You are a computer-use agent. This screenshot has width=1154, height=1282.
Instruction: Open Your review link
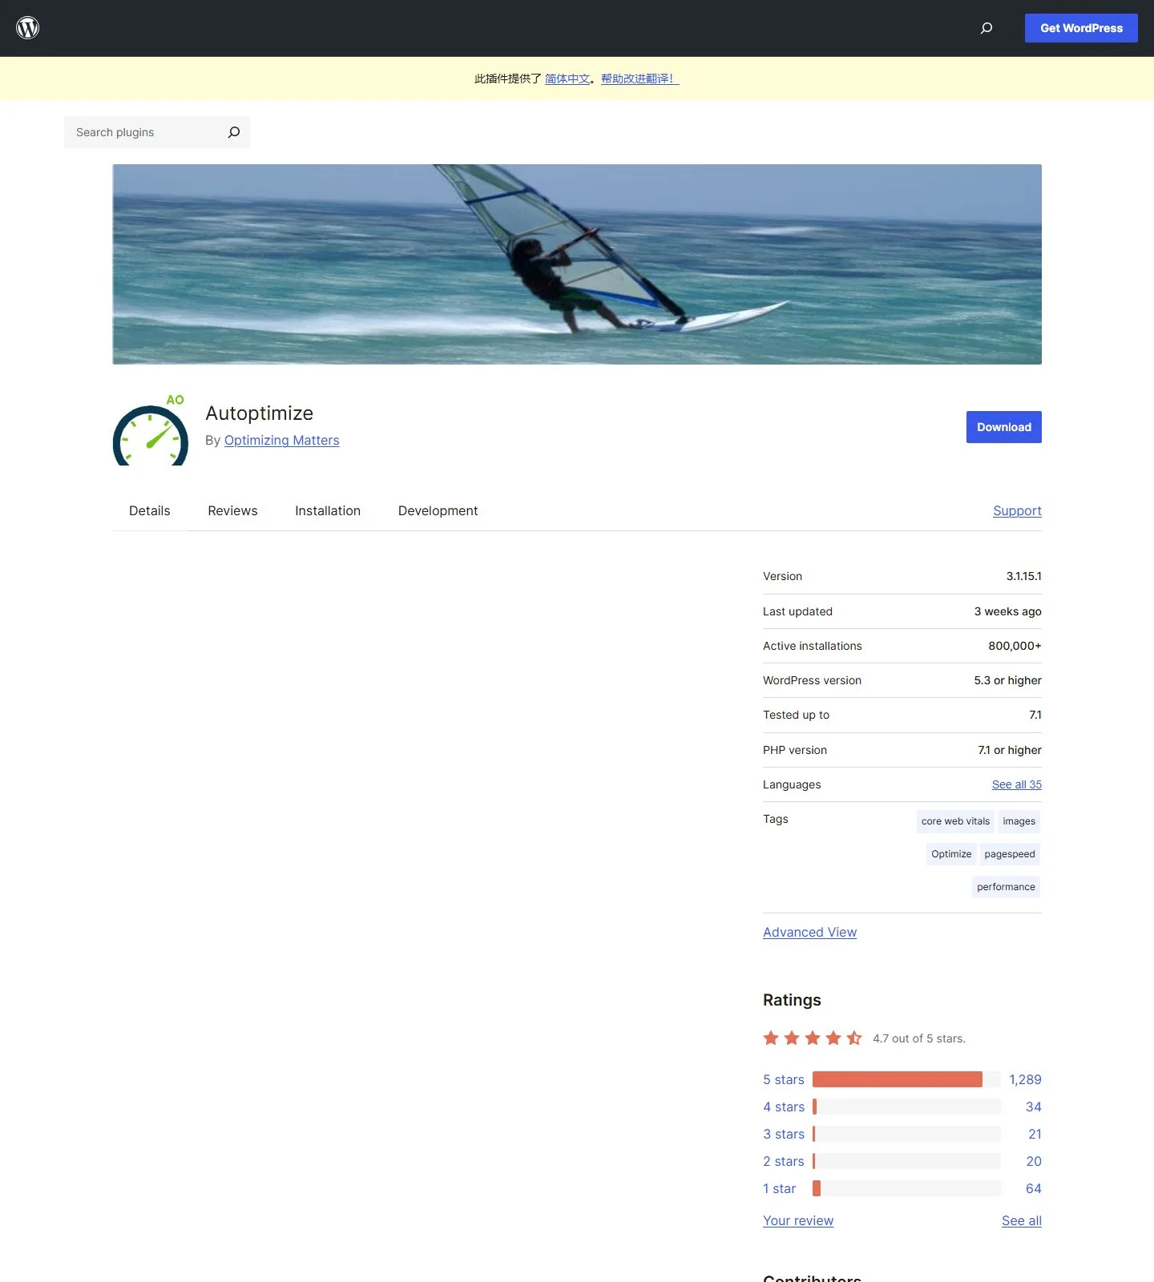[x=798, y=1221]
